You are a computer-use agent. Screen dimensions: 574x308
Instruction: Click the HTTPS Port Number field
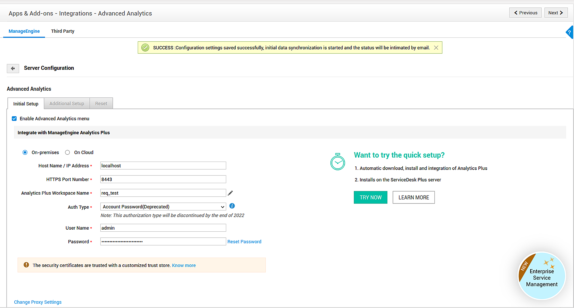(163, 179)
